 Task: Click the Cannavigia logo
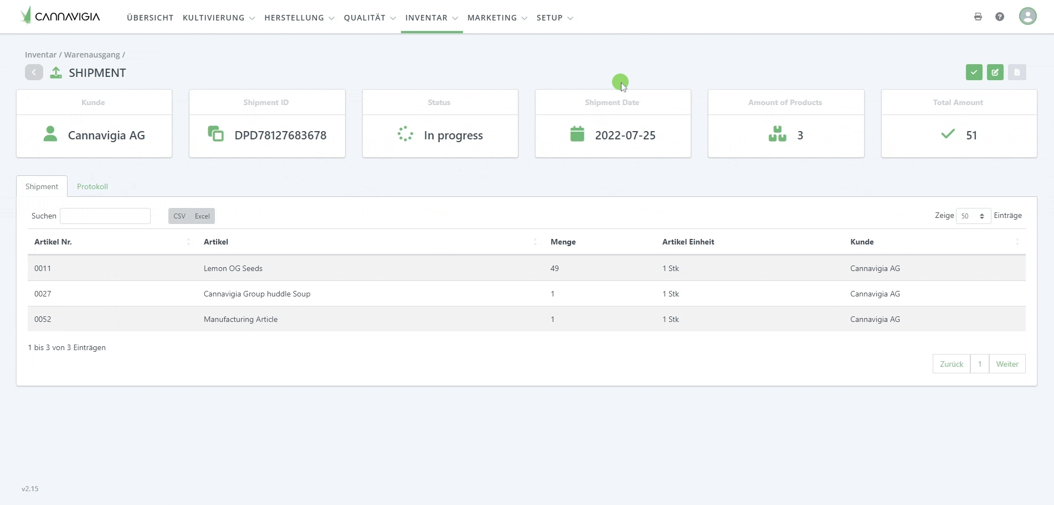pos(60,16)
